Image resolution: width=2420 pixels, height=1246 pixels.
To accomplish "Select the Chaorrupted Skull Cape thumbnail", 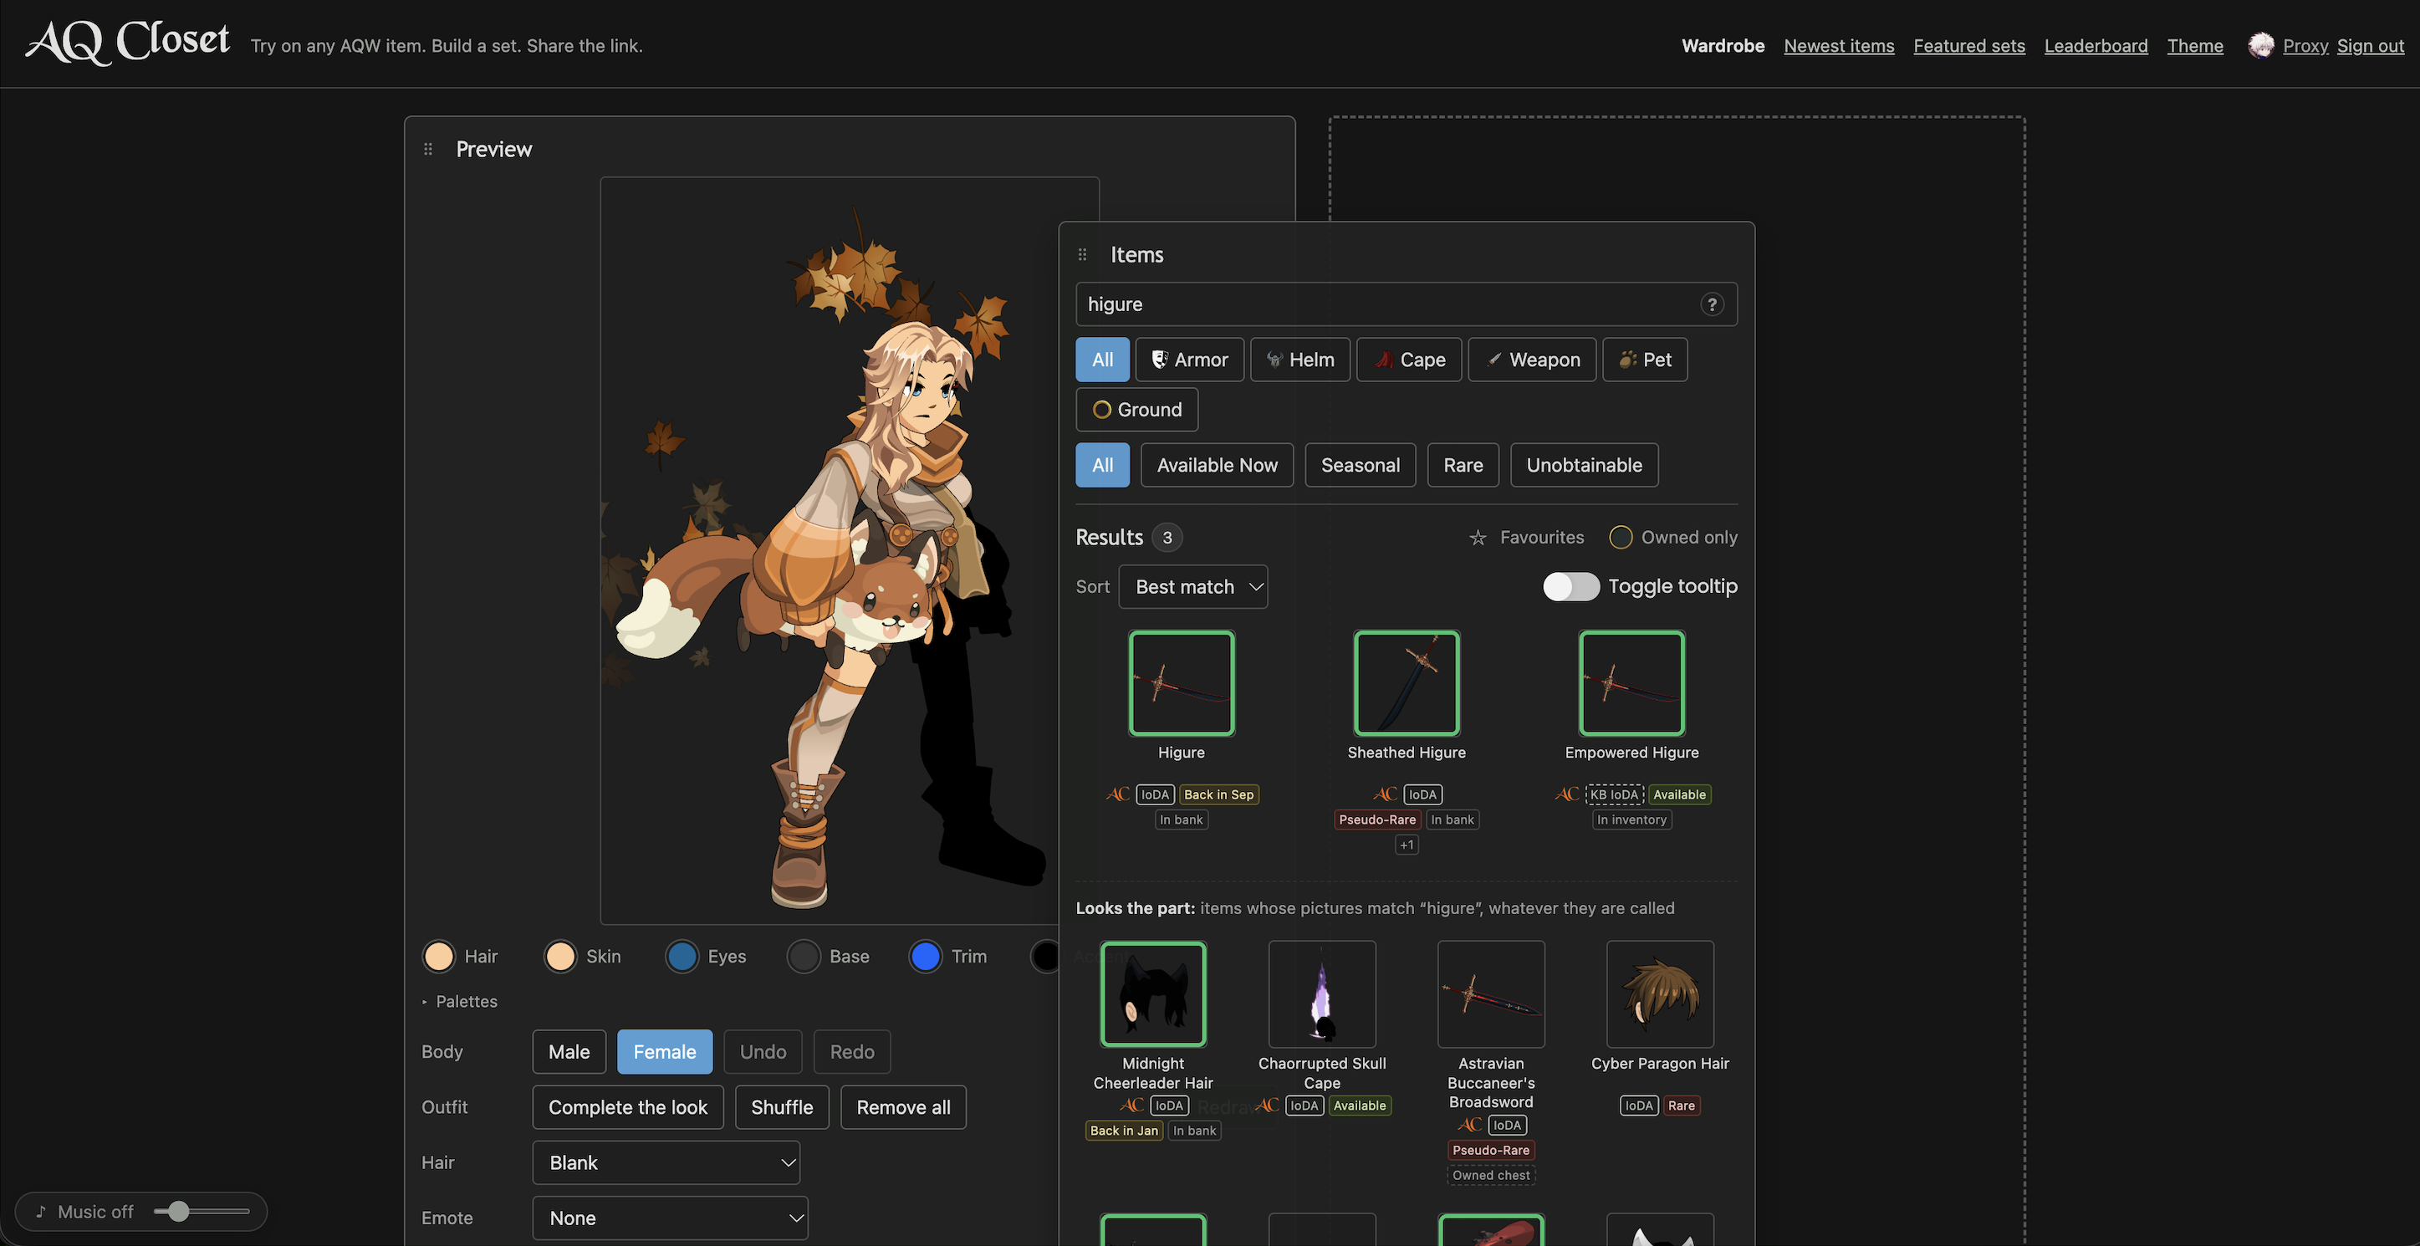I will [x=1322, y=994].
